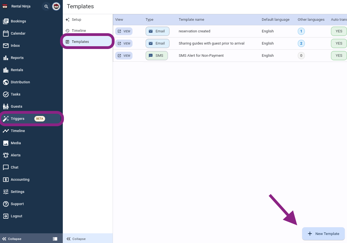Image resolution: width=347 pixels, height=243 pixels.
Task: Click the New Template button
Action: click(x=323, y=234)
